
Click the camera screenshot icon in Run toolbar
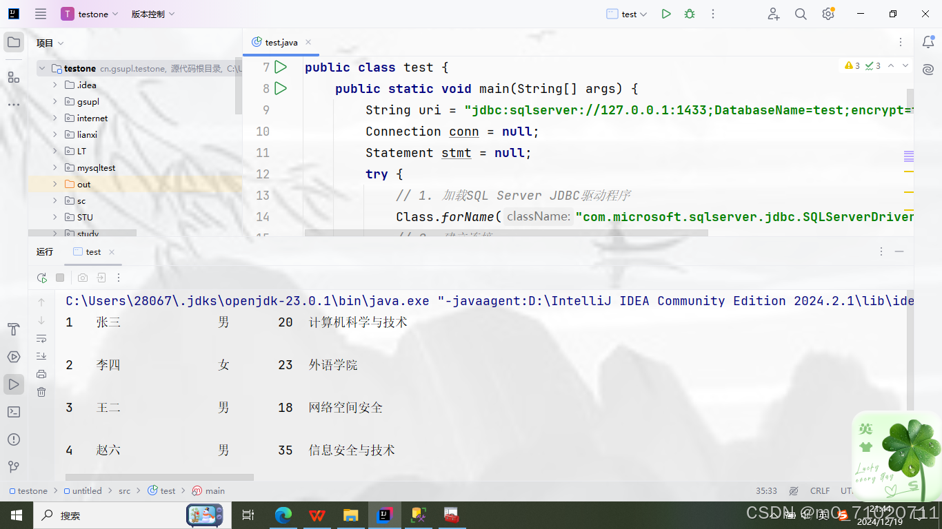tap(83, 278)
